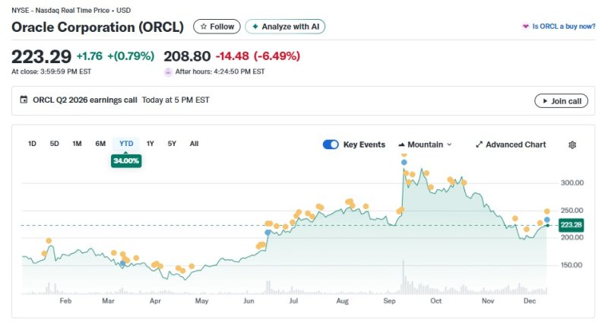Show the All time range
Screen dimensions: 608x324
[x=194, y=144]
